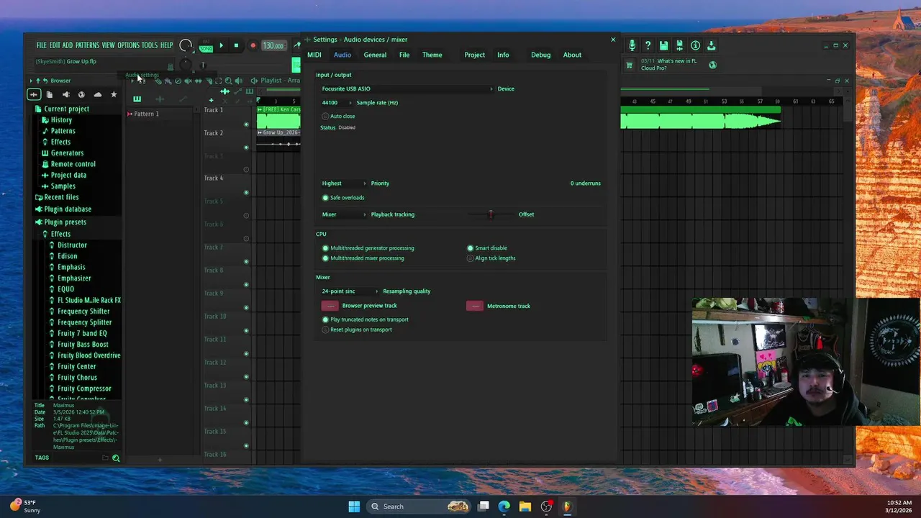The height and width of the screenshot is (518, 921).
Task: Open Microsoft Edge from taskbar
Action: coord(504,506)
